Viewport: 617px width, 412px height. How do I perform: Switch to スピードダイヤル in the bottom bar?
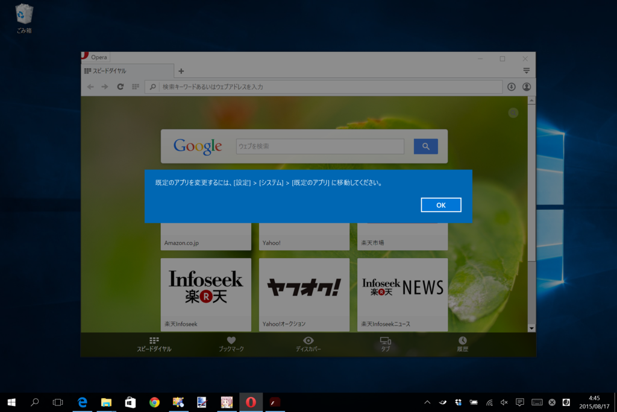154,344
